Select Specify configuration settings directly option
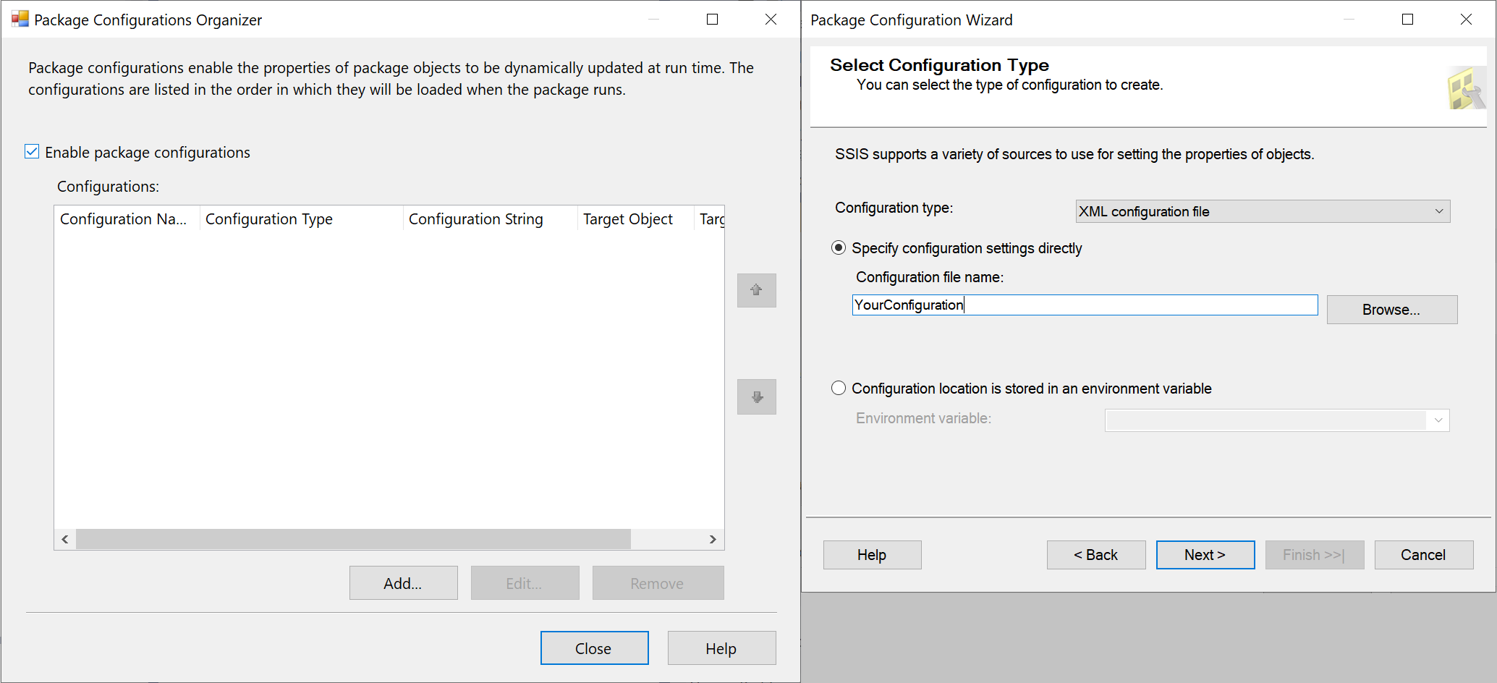 coord(838,247)
